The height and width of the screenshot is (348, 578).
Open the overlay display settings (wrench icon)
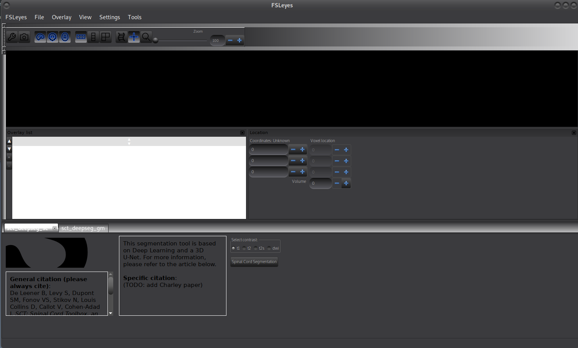(x=12, y=37)
